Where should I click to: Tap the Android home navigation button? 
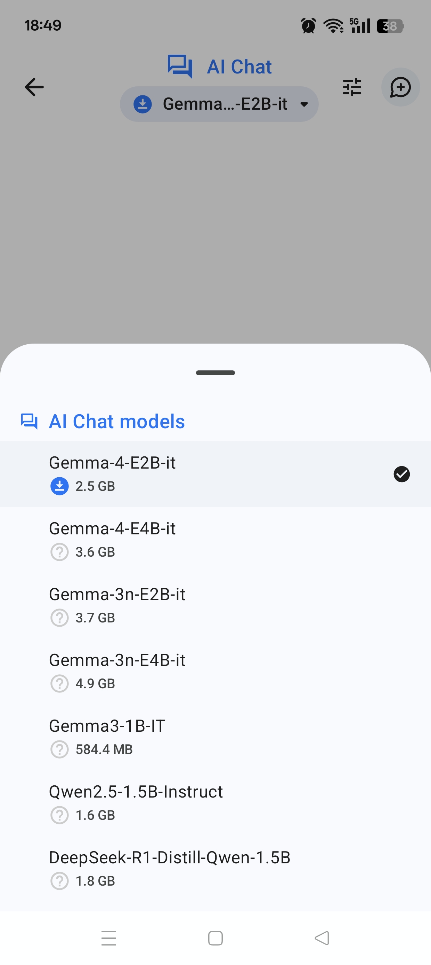215,939
